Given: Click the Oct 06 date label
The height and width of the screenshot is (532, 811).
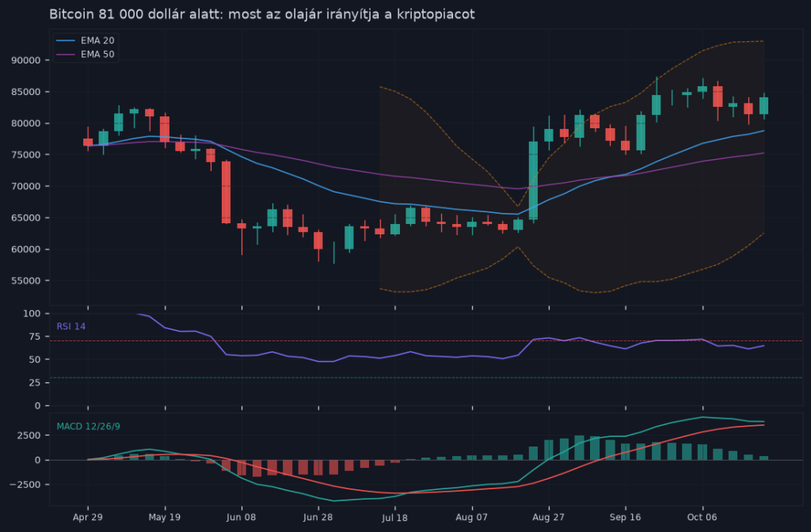Looking at the screenshot, I should click(702, 517).
